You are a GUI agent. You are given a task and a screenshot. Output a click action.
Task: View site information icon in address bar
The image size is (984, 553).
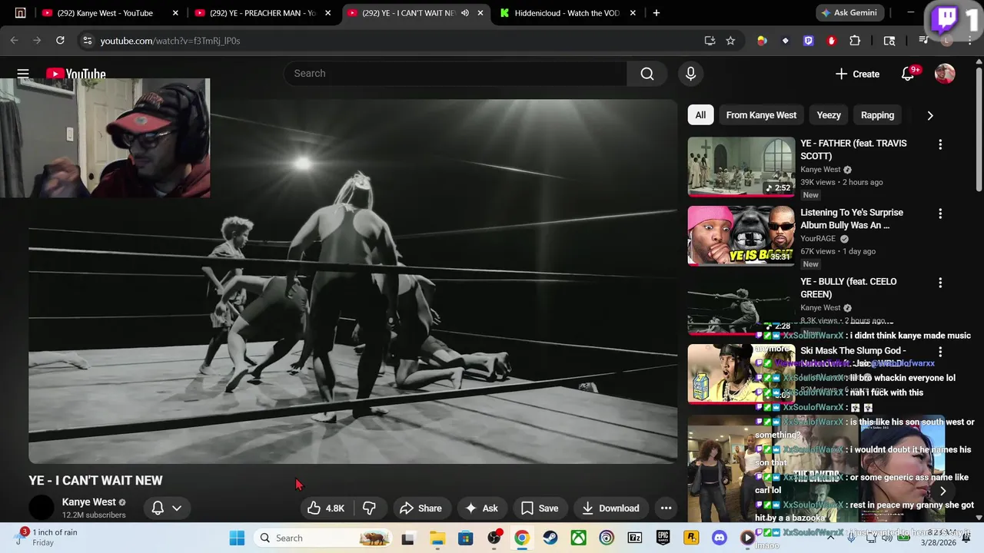[87, 41]
